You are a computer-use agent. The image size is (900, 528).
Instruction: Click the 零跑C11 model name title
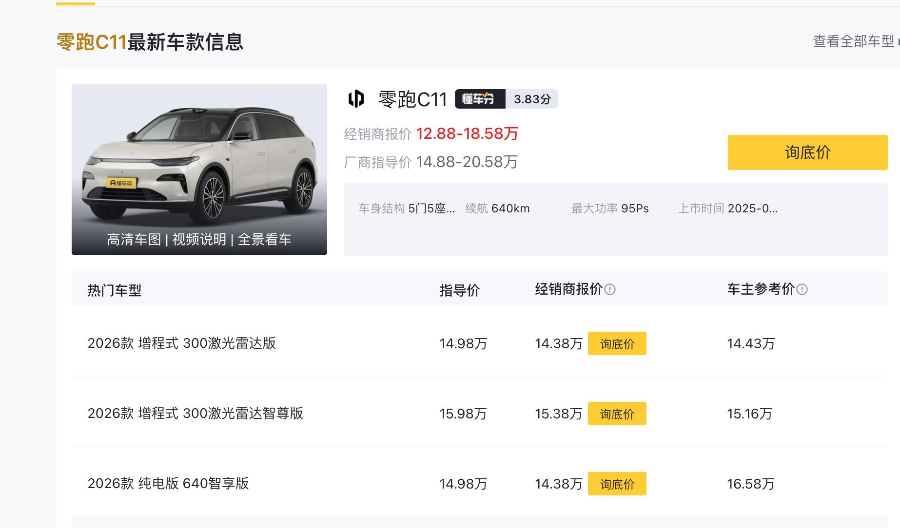coord(412,99)
